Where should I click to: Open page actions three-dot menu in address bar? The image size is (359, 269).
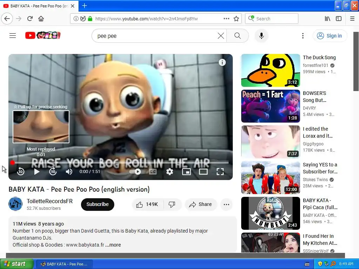coord(226,19)
